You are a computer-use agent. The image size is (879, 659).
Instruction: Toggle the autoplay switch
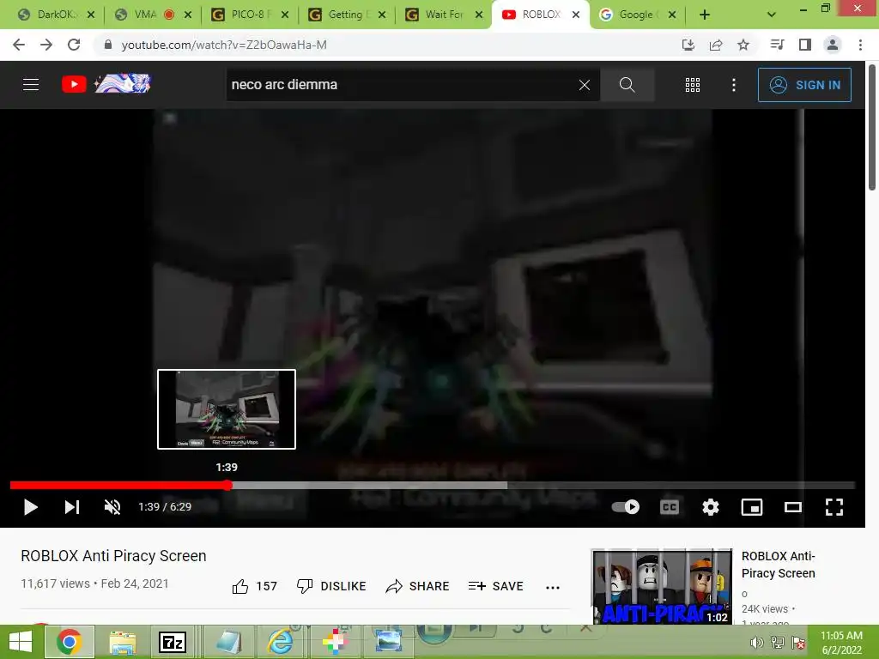(x=626, y=507)
